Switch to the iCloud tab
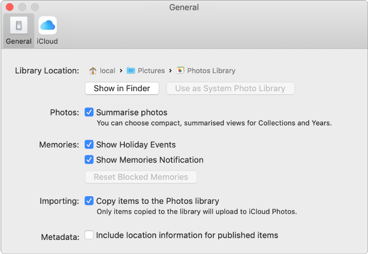The image size is (368, 254). pos(47,30)
